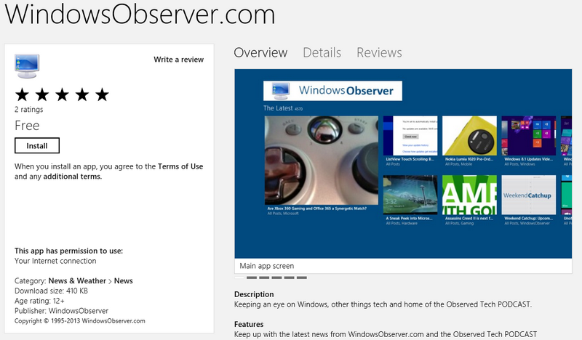
Task: Select the Overview tab
Action: click(x=260, y=52)
